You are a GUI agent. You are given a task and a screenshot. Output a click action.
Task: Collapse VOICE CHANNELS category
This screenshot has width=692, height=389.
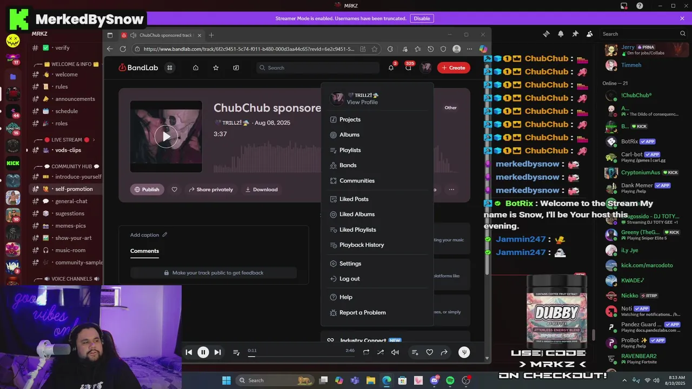pos(66,279)
